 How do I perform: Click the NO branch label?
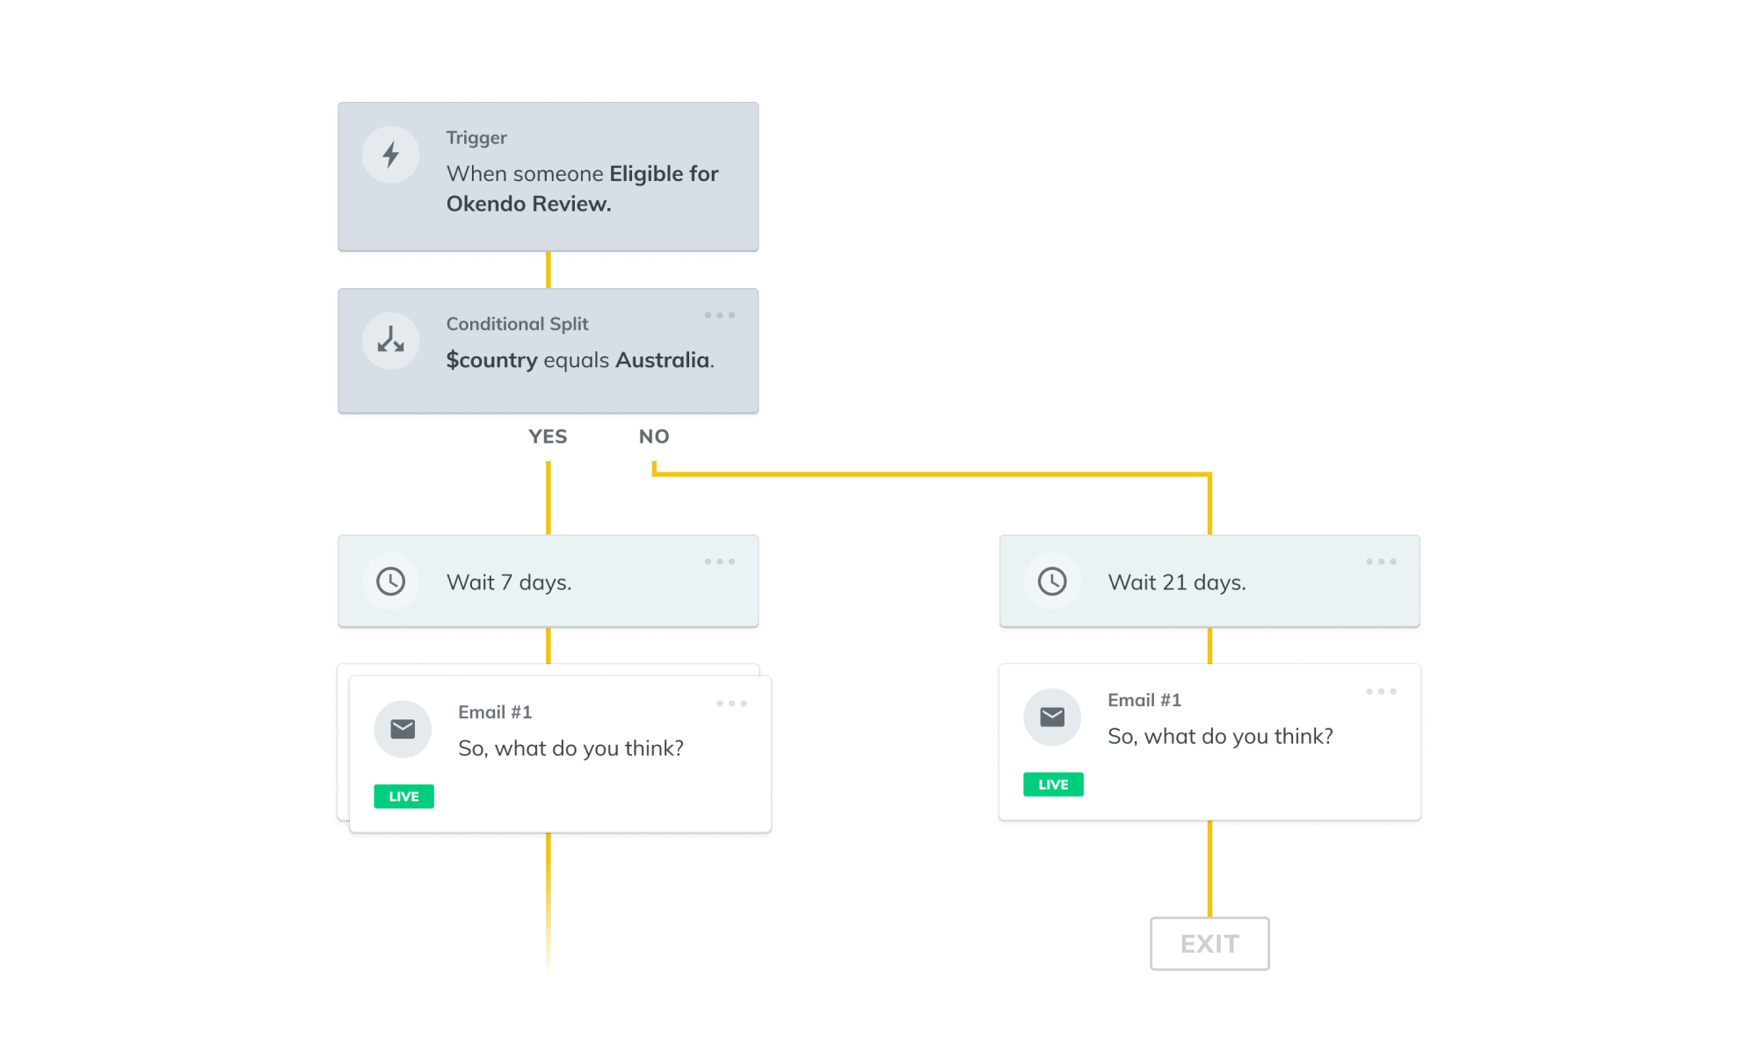[654, 437]
